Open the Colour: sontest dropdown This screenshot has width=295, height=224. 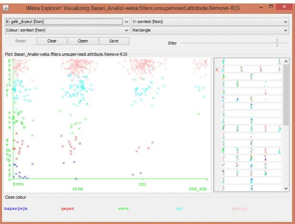[x=67, y=30]
